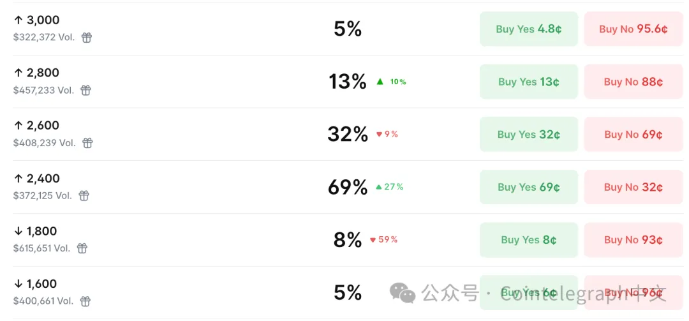Hit Buy No 32¢ for 2,400
The image size is (689, 321).
point(633,187)
